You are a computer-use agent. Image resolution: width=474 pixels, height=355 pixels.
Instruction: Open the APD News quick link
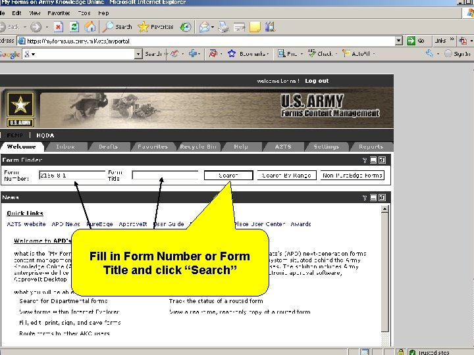click(66, 224)
